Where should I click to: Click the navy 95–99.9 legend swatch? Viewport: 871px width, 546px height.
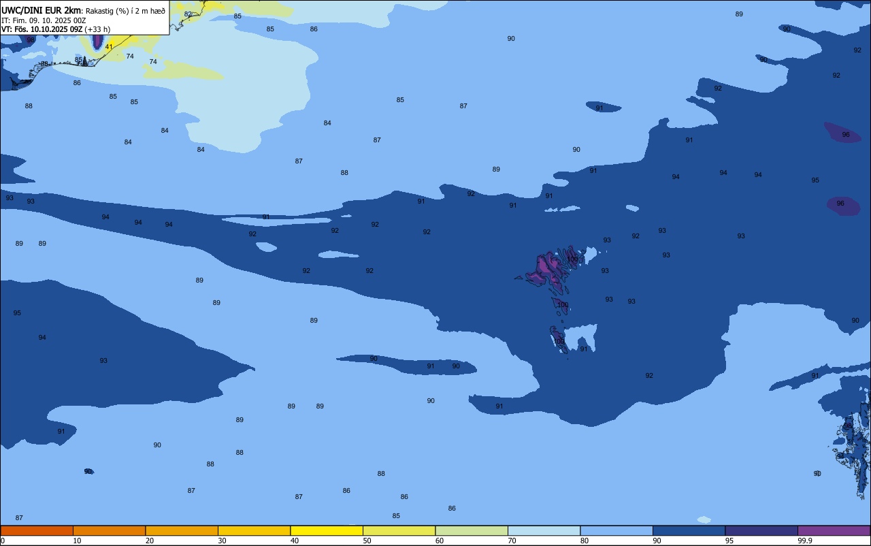pyautogui.click(x=761, y=530)
